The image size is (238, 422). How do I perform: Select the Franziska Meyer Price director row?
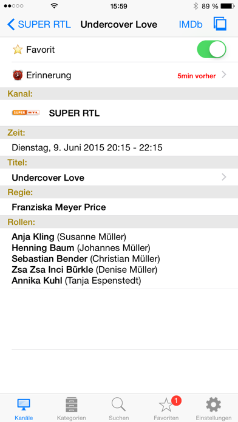pos(119,207)
